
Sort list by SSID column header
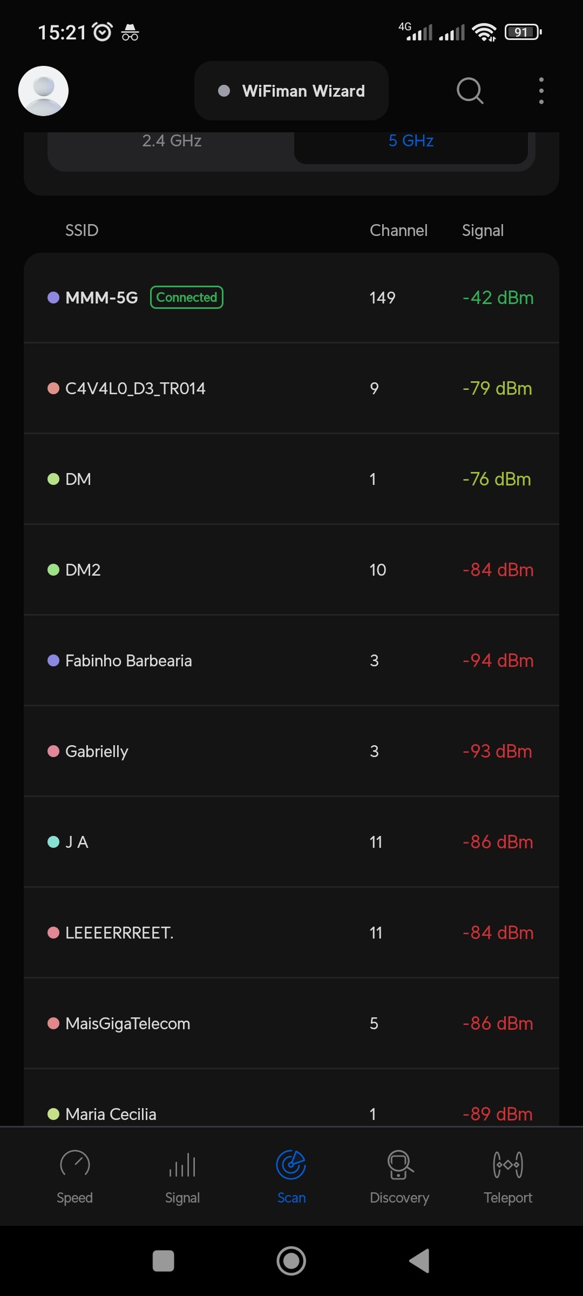[x=82, y=231]
